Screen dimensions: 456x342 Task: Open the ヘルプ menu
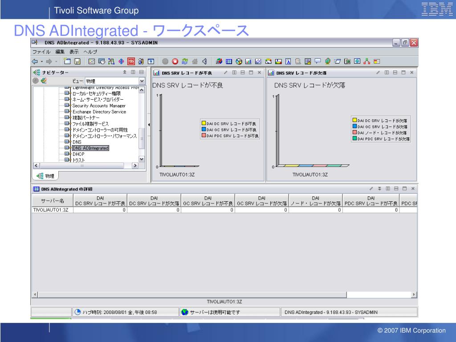pyautogui.click(x=90, y=52)
